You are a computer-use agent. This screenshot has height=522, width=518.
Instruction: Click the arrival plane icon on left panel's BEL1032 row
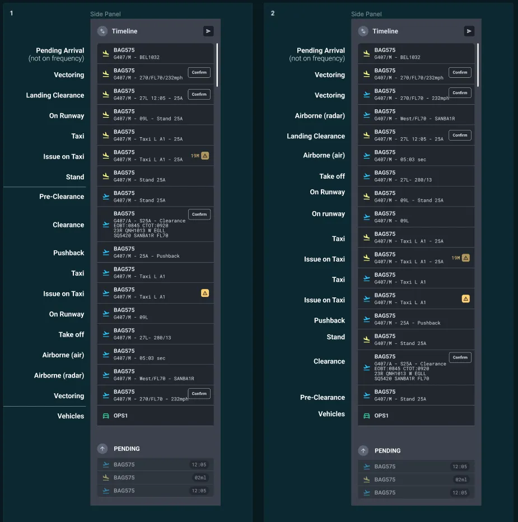click(106, 54)
